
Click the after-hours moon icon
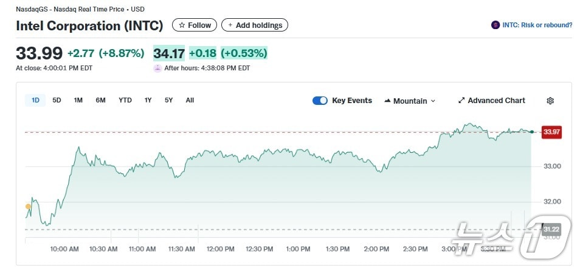click(x=157, y=68)
